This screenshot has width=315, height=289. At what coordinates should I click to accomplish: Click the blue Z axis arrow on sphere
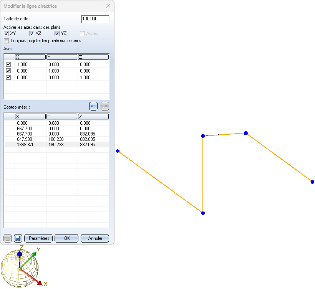click(x=20, y=259)
